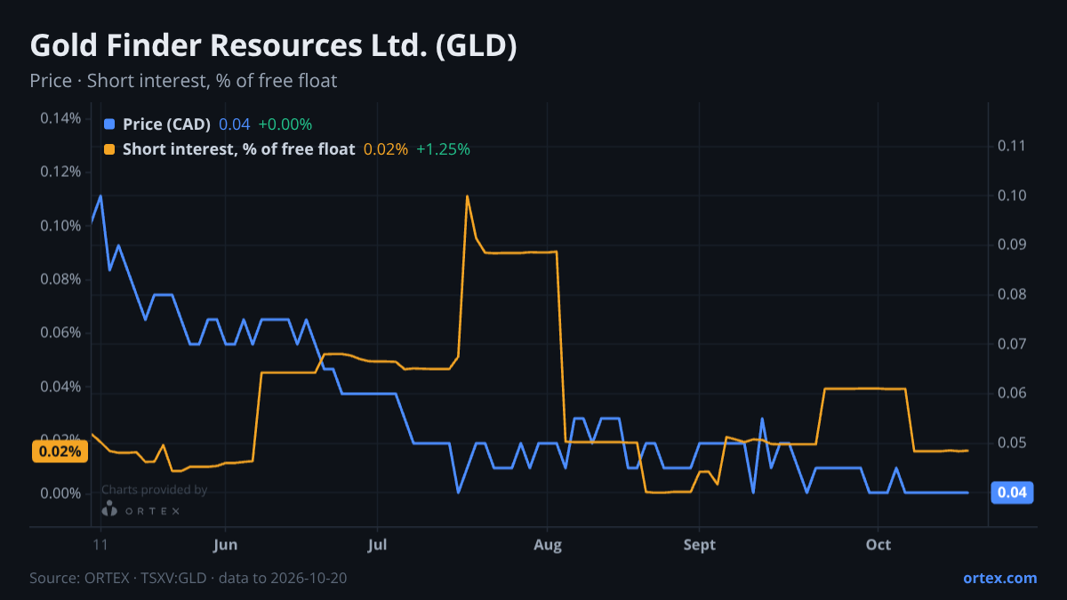Click the 0.08 right axis label

[x=1012, y=294]
